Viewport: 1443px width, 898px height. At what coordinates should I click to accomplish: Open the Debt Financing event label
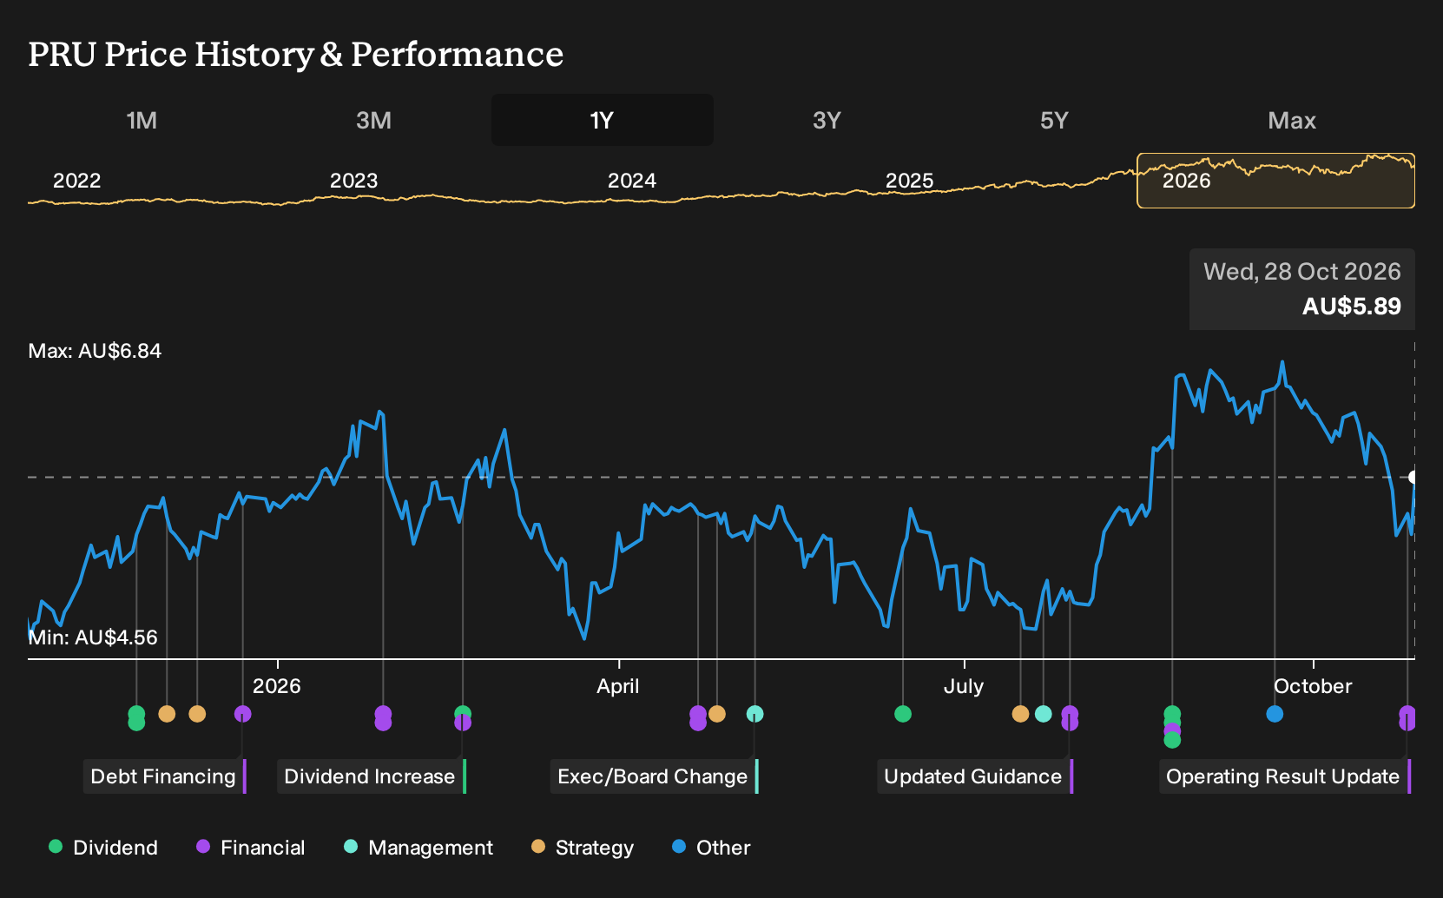pyautogui.click(x=163, y=776)
